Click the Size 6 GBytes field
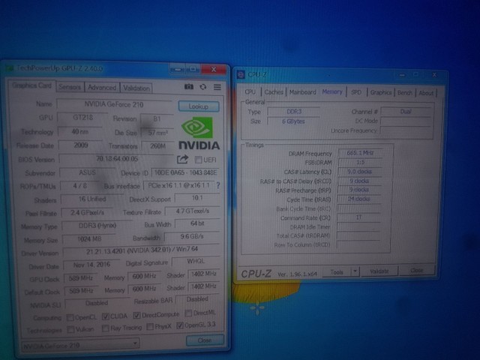 293,121
